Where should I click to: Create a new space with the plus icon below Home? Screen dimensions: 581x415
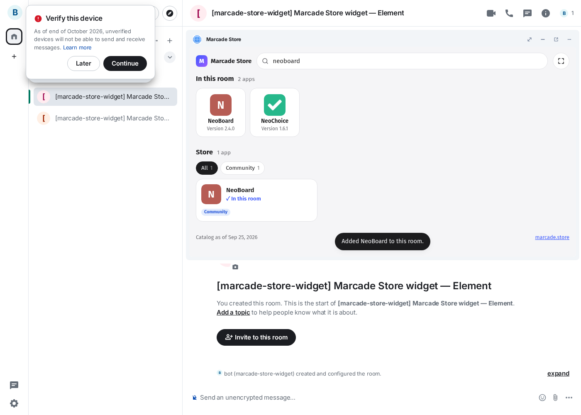pos(14,56)
